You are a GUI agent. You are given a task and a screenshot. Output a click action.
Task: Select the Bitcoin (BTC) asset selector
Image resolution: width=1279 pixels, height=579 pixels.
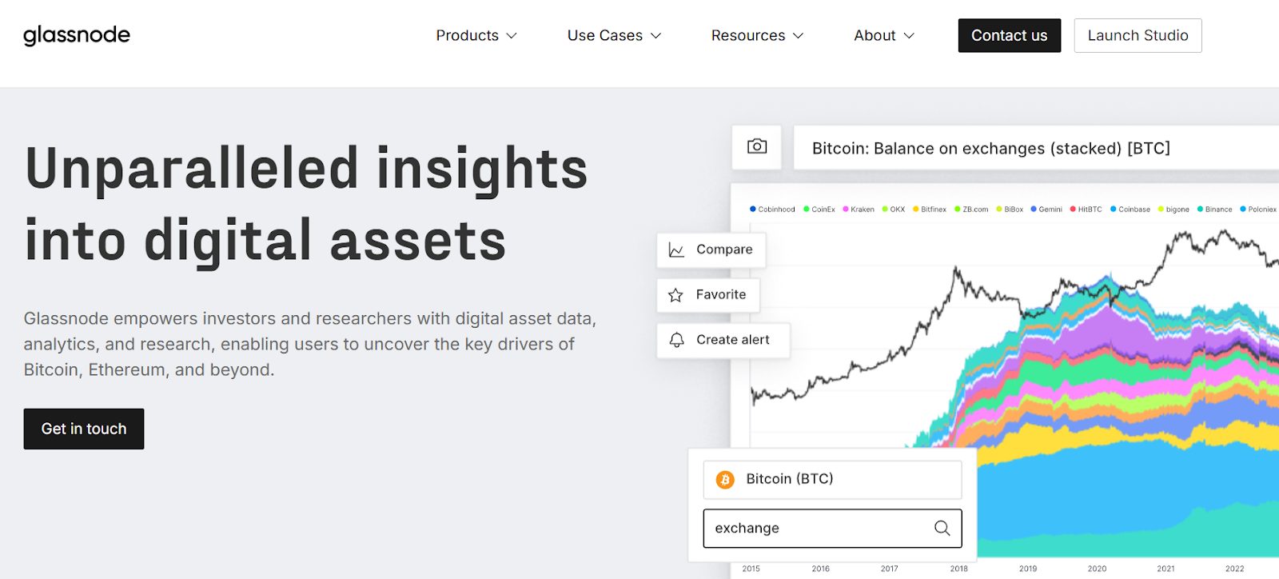[x=832, y=480]
